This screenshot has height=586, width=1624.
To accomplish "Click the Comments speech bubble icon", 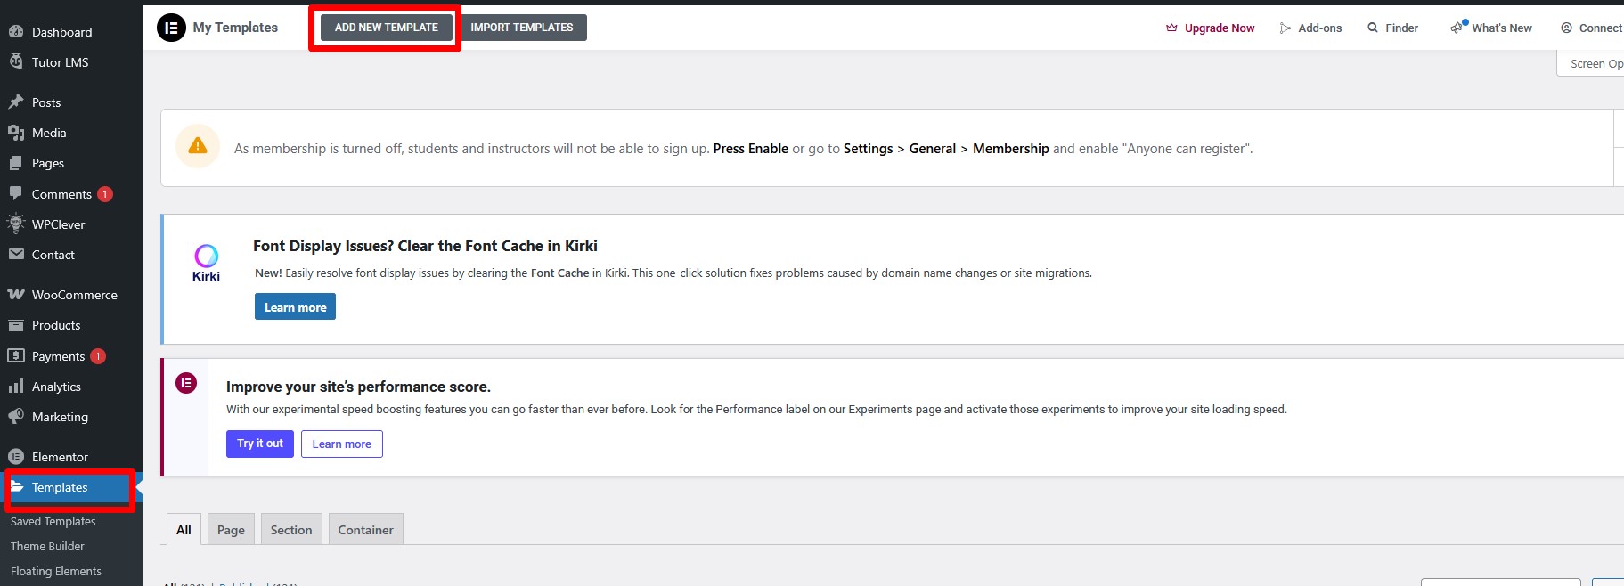I will coord(16,193).
